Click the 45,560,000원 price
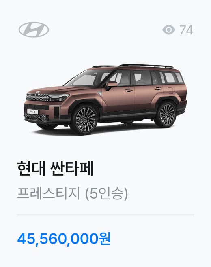Viewport: 211px width, 267px height. coord(64,239)
